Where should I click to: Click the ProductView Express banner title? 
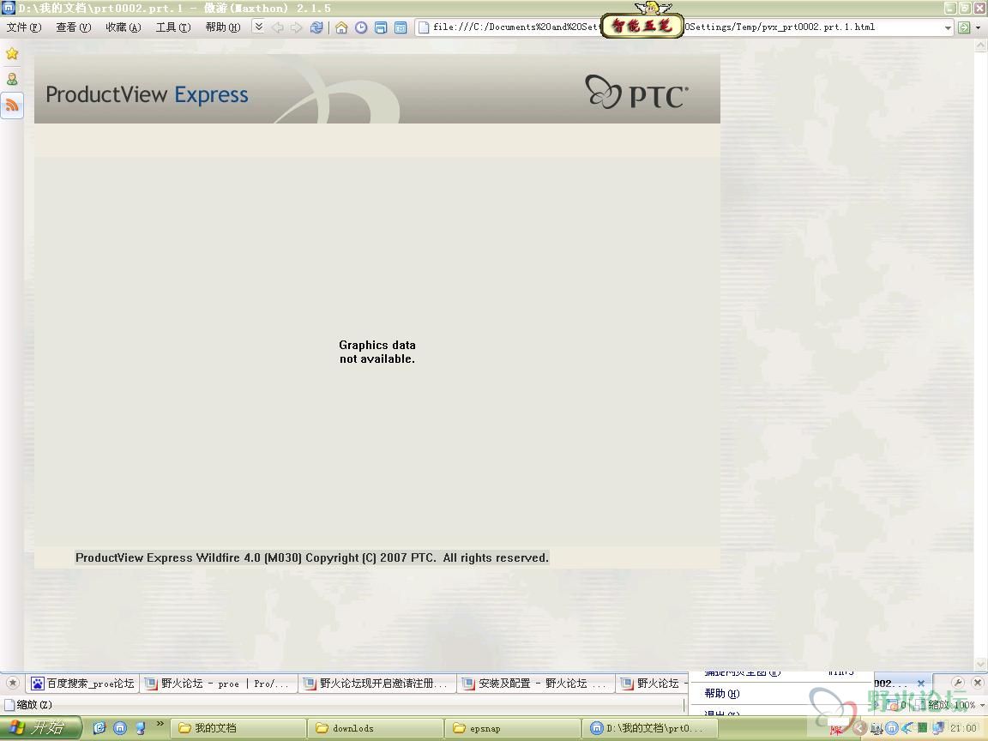coord(147,94)
